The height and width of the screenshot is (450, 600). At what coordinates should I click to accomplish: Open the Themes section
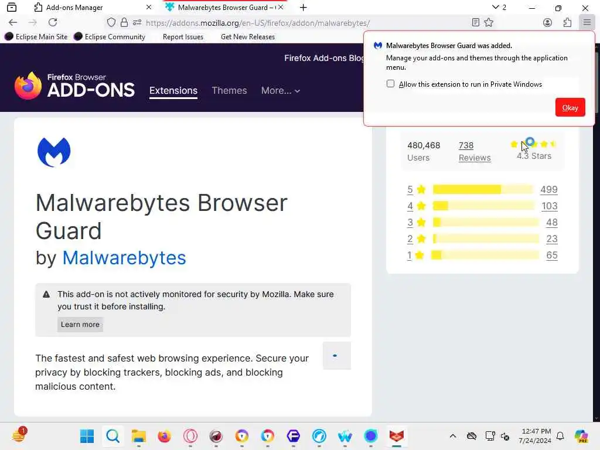[229, 91]
